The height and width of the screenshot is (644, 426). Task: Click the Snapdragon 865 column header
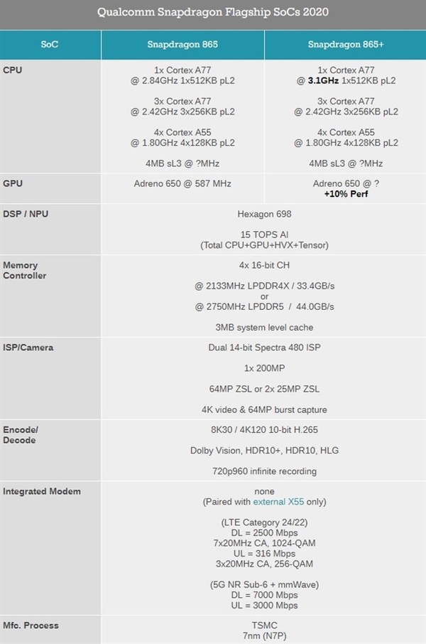182,45
